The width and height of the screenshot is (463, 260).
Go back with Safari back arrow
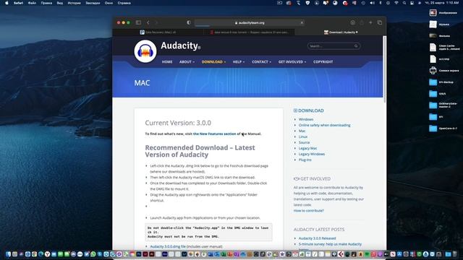click(148, 22)
